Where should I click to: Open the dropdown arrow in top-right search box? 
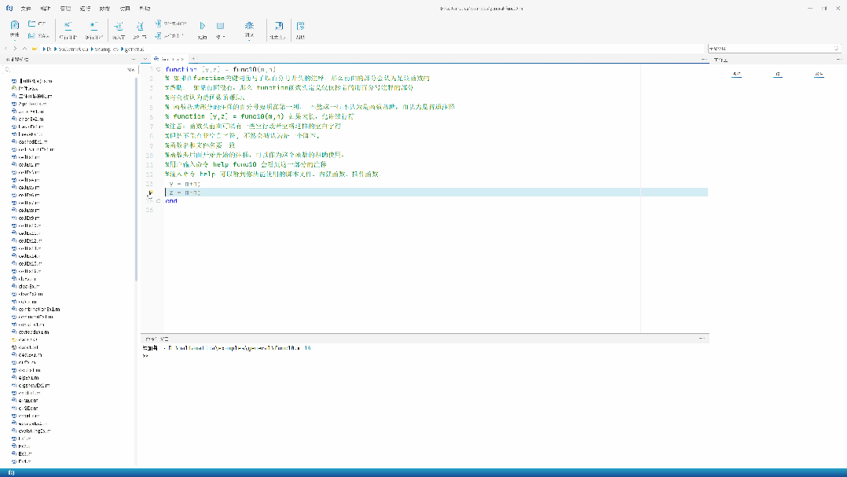(x=836, y=48)
